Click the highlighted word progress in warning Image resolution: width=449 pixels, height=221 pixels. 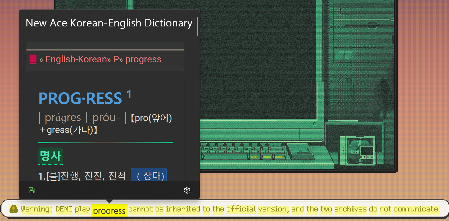click(x=109, y=210)
